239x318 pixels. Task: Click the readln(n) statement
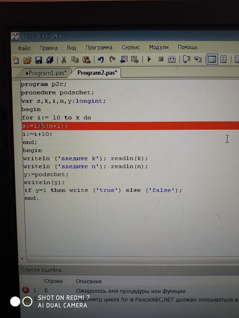click(129, 166)
